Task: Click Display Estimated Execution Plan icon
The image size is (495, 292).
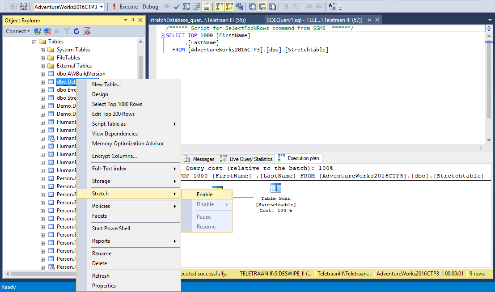Action: (186, 7)
